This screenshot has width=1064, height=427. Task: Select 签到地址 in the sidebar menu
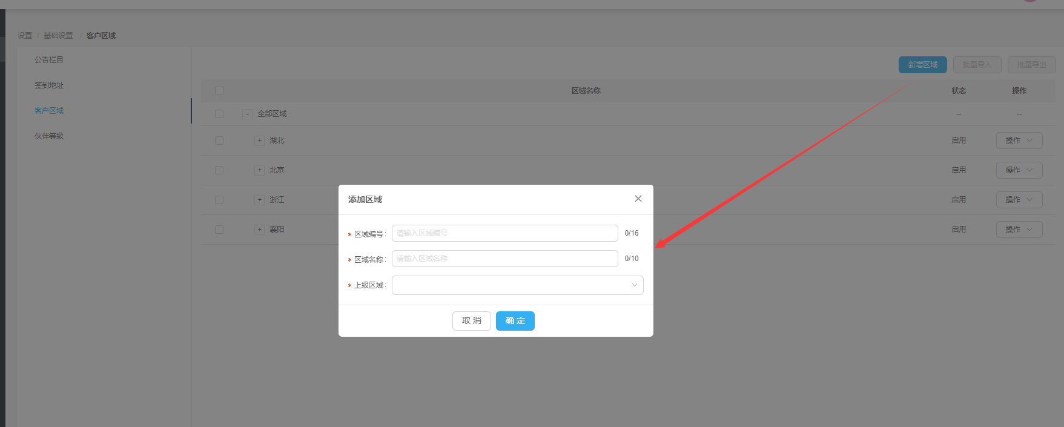tap(49, 85)
